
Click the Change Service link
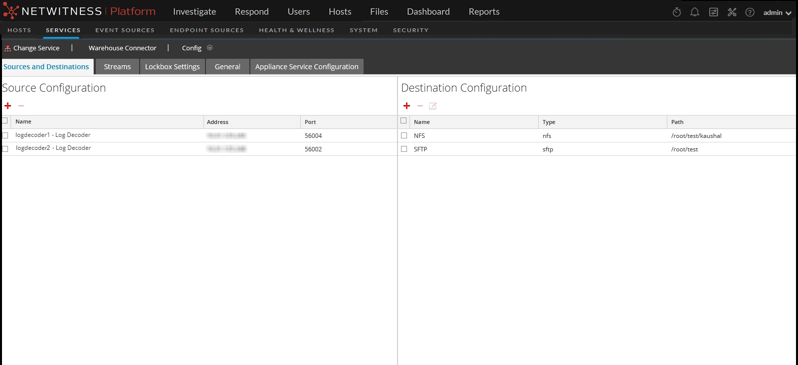(36, 48)
